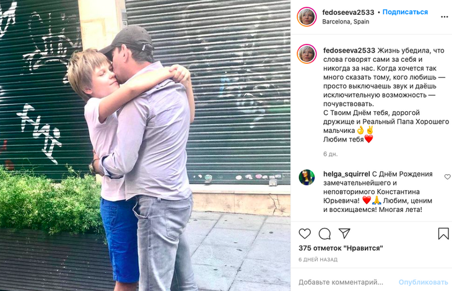Click the Опубликовать post comment button
Screen dimensions: 452x291
(423, 282)
